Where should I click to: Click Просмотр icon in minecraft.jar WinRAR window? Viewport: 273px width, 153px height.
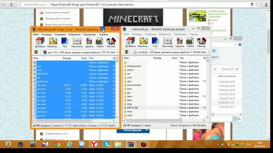[x=168, y=42]
